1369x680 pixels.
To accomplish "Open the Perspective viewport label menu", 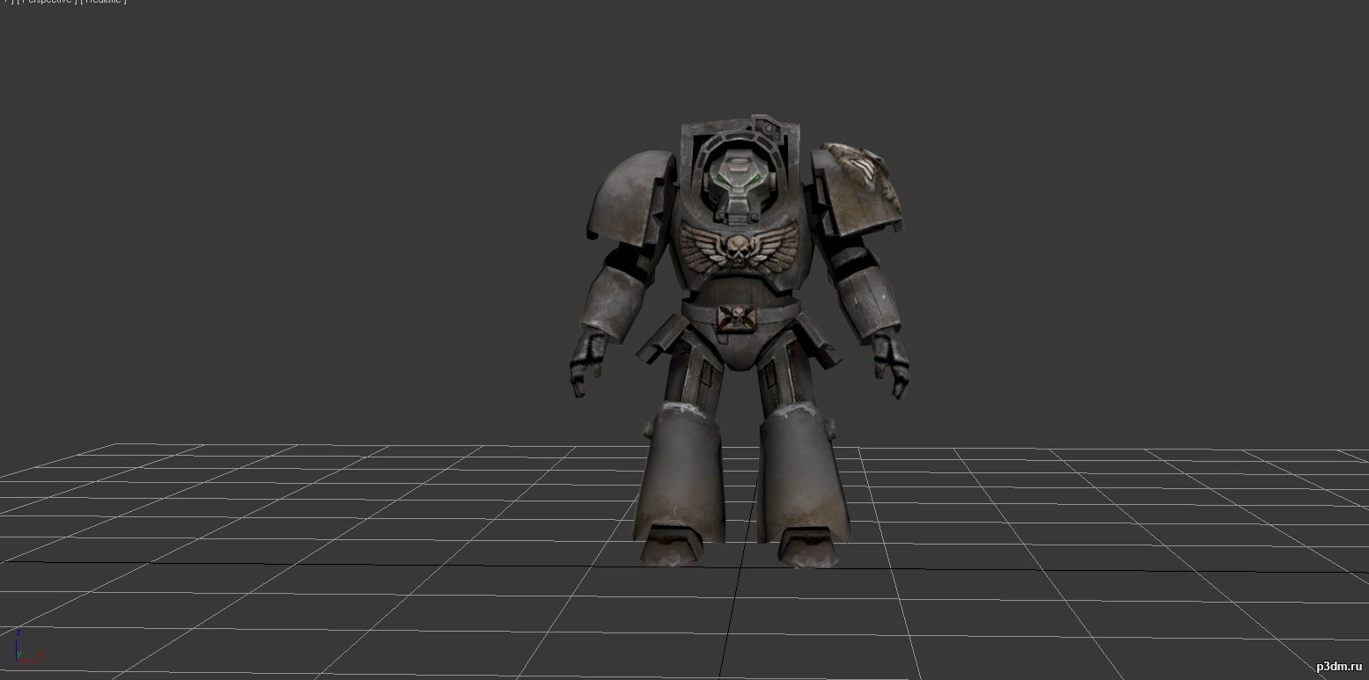I will [44, 2].
